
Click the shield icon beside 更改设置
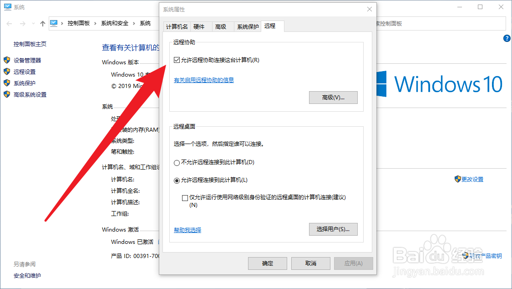click(457, 179)
